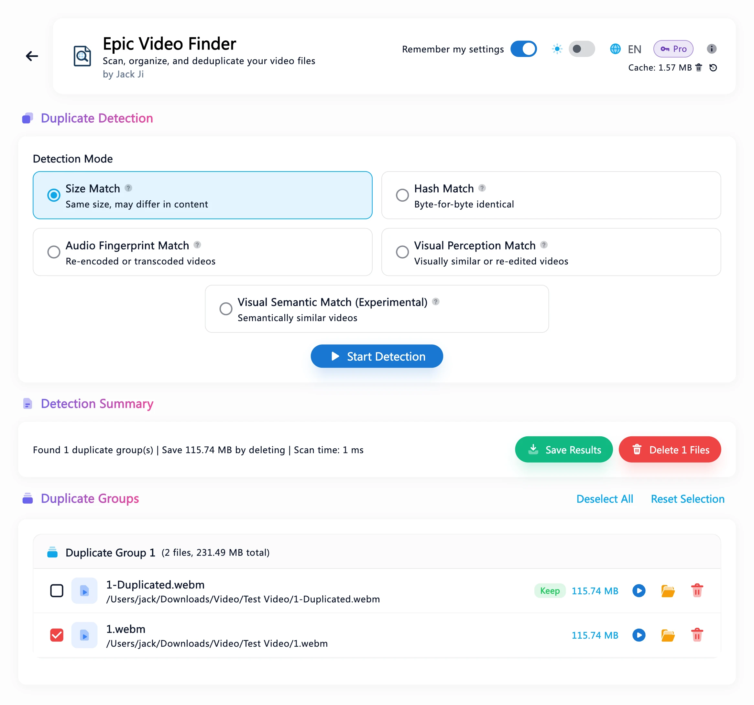Click the back arrow icon

coord(32,56)
